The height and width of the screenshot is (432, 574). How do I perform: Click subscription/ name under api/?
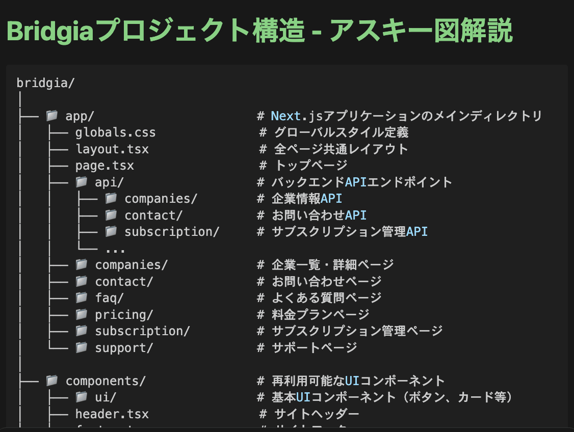(x=172, y=232)
